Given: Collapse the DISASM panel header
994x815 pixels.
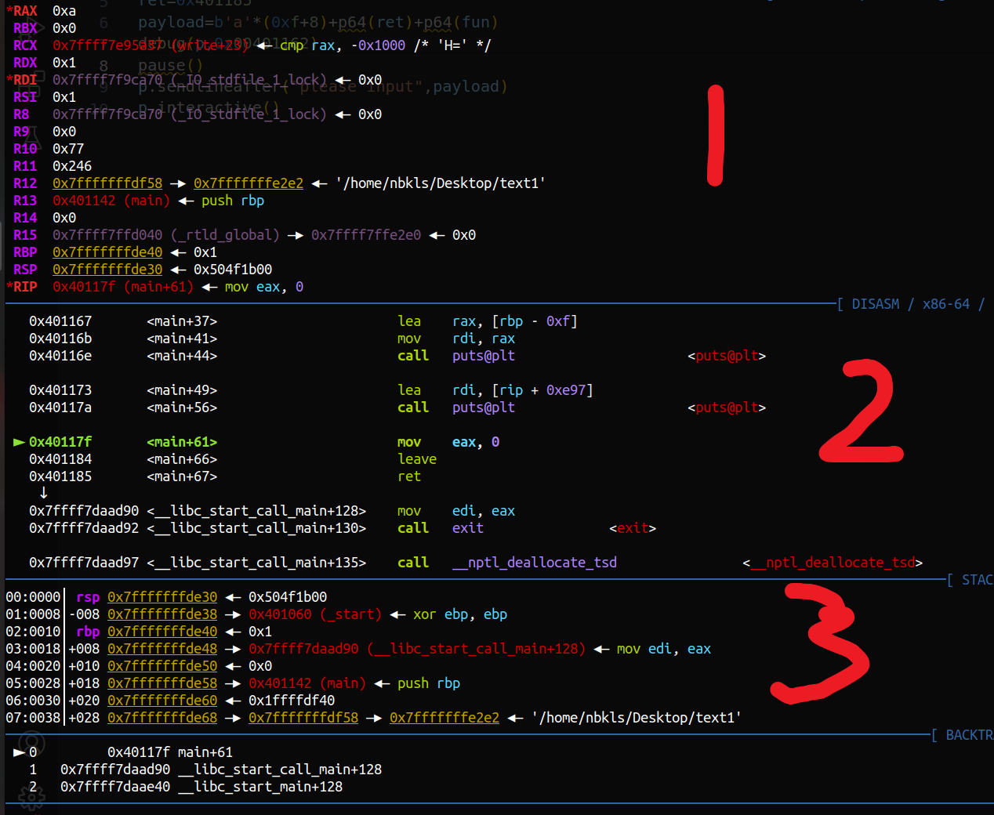Looking at the screenshot, I should pyautogui.click(x=876, y=303).
